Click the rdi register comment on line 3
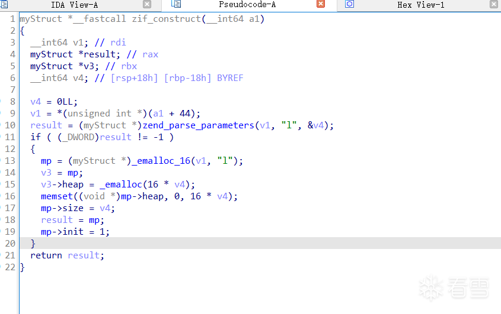 118,43
